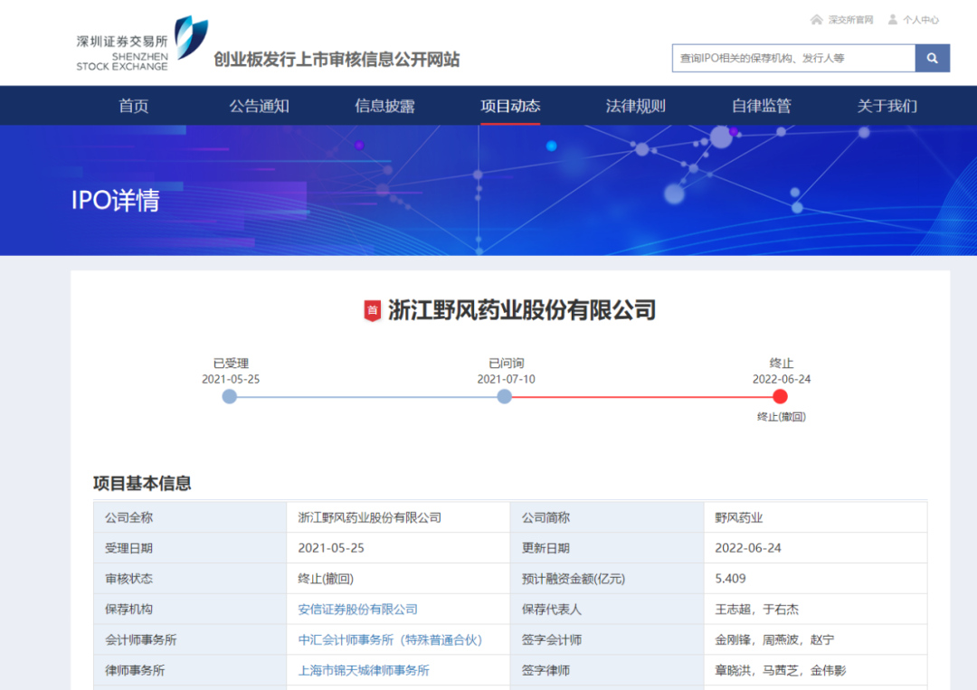
Task: Click the lawyers 章晓洪, 马茜芝, 金伟影
Action: pyautogui.click(x=781, y=670)
